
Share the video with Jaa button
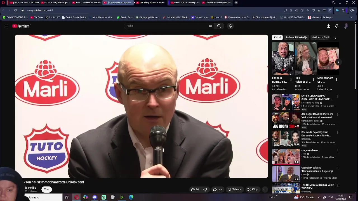pyautogui.click(x=217, y=189)
